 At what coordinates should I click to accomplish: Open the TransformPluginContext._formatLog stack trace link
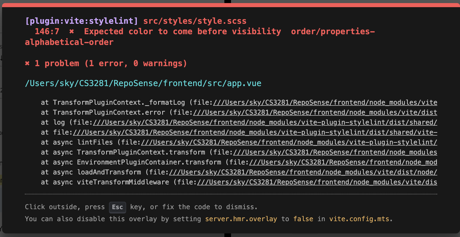pos(325,102)
